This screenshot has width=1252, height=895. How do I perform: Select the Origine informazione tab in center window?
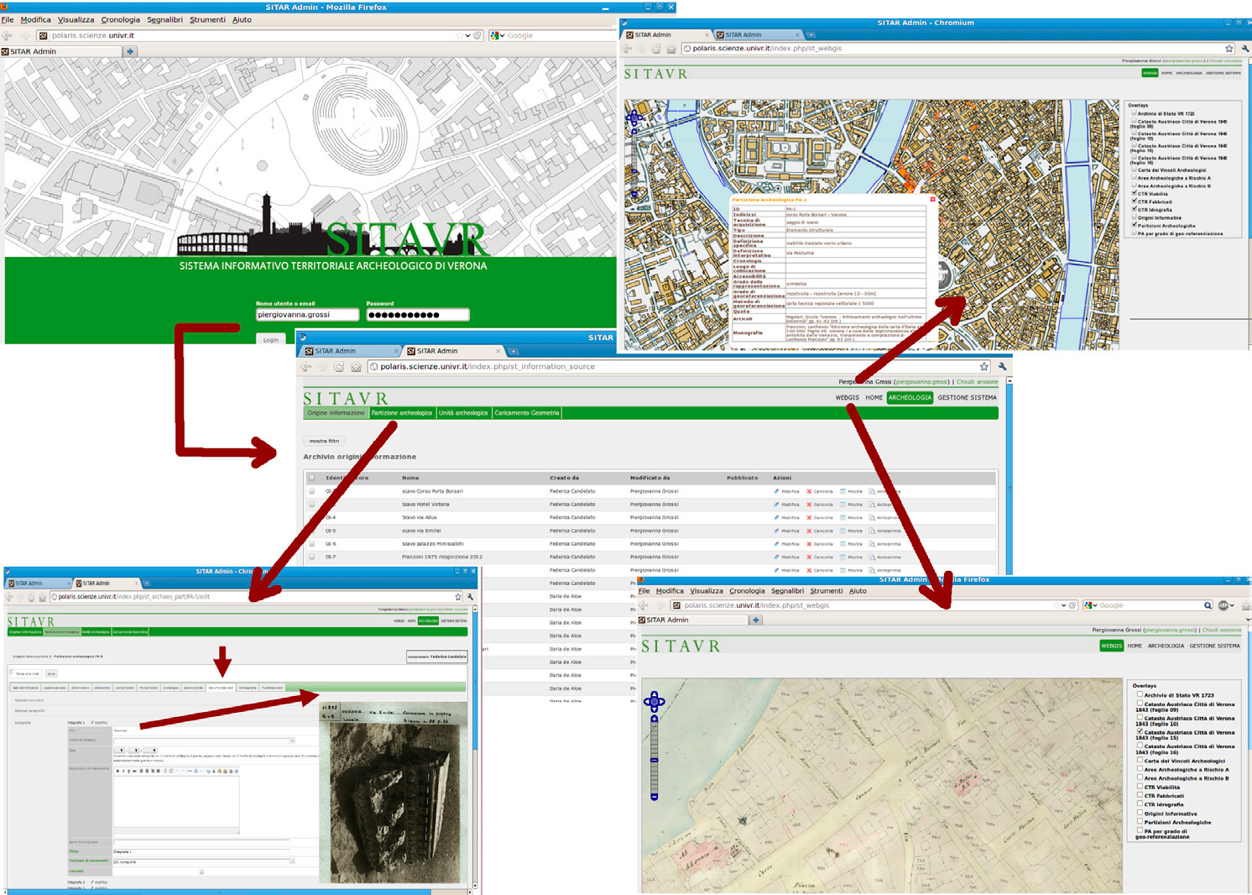(x=336, y=413)
